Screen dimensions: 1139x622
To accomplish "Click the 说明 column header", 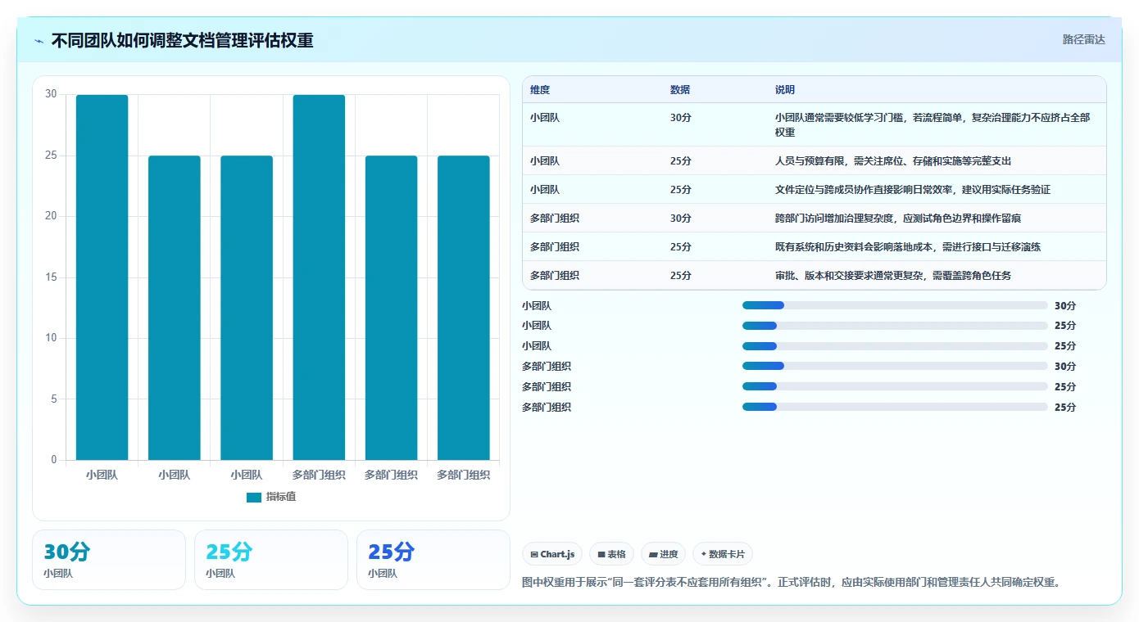I will point(785,90).
